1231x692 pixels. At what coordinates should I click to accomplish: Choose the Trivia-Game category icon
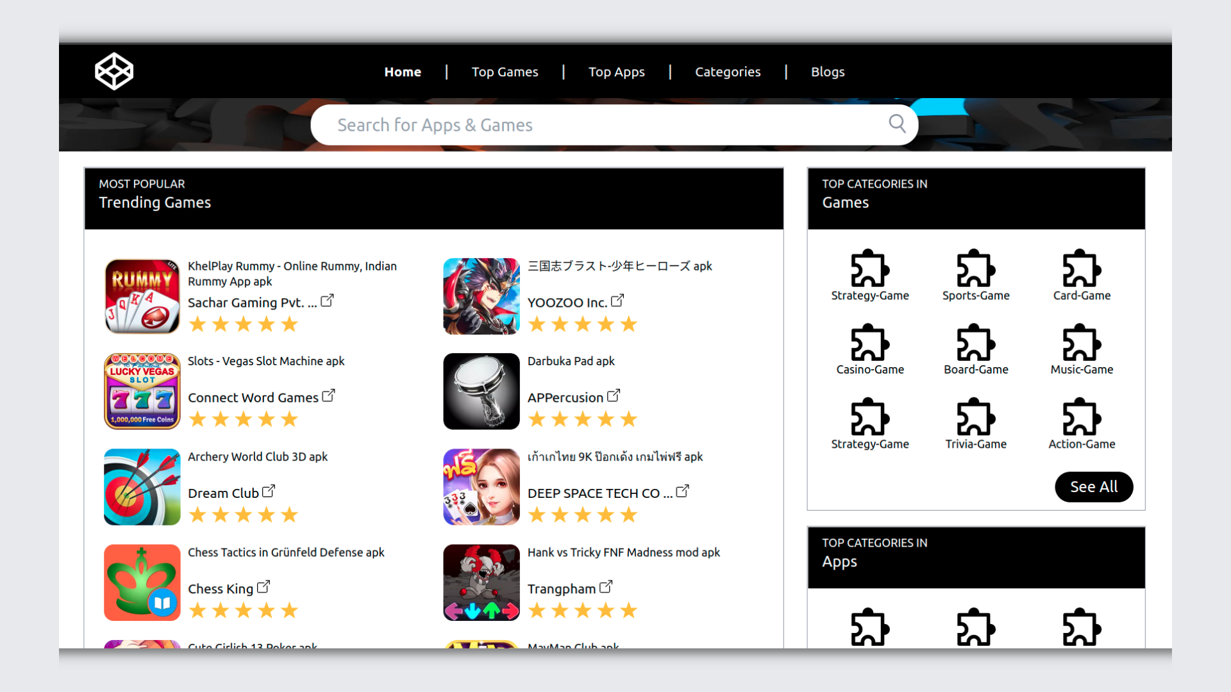pyautogui.click(x=975, y=417)
